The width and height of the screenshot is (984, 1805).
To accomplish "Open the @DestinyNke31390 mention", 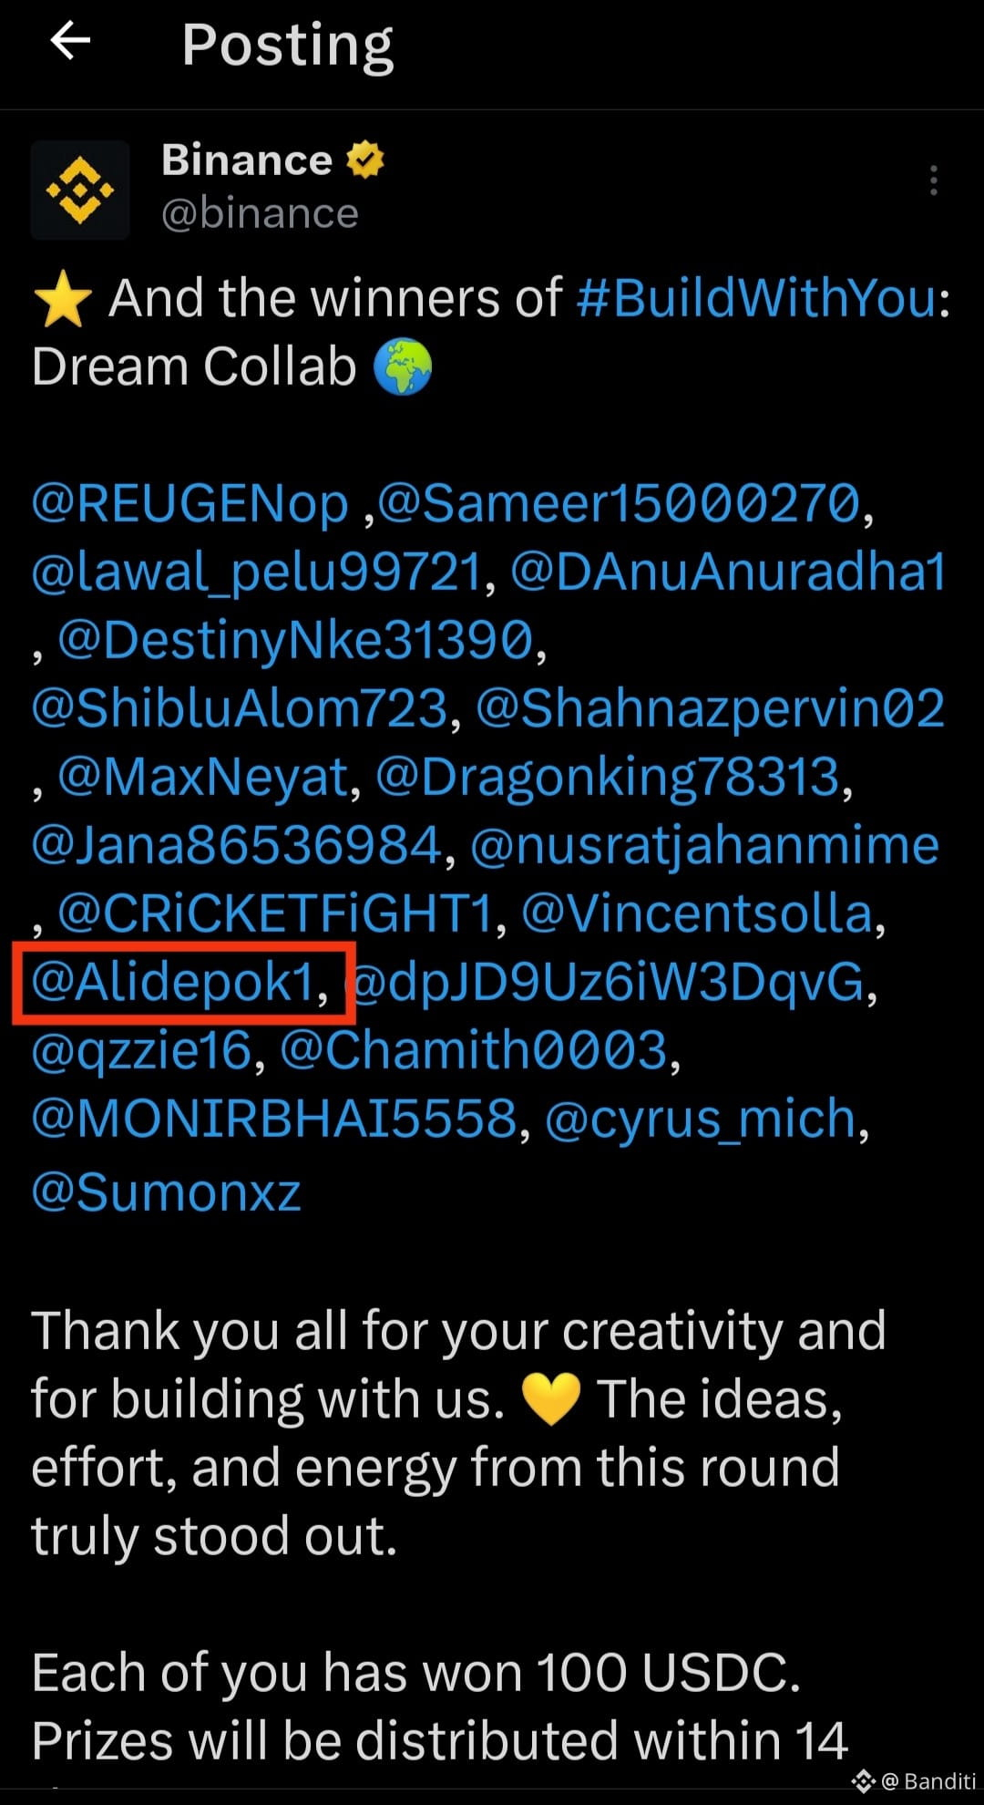I will [x=295, y=640].
